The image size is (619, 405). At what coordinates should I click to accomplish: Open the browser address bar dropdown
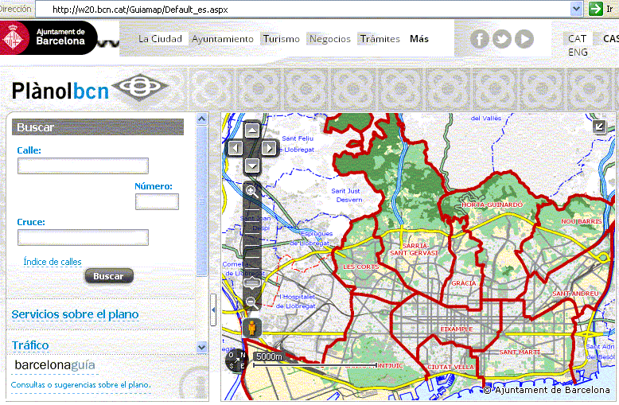click(576, 8)
